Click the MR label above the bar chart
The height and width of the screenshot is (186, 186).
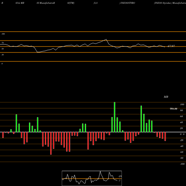[x=166, y=97]
